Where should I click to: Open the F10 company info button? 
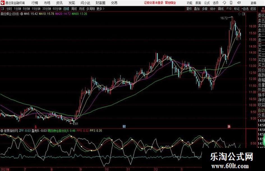pyautogui.click(x=229, y=9)
